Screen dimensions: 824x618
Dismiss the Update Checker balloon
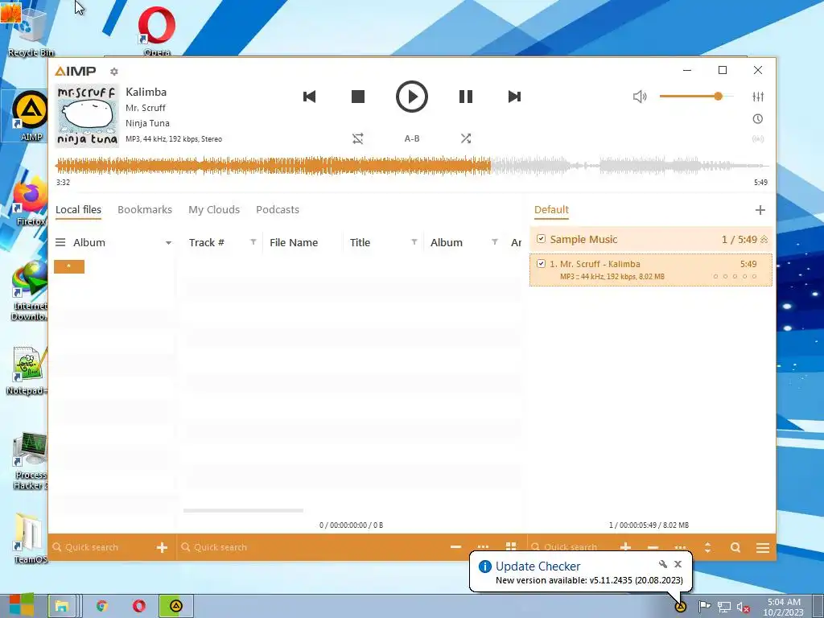click(x=678, y=564)
